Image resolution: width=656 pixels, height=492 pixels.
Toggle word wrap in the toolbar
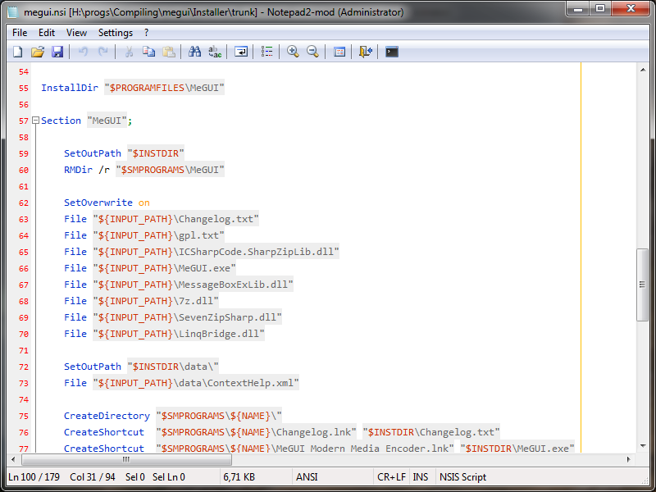click(241, 52)
